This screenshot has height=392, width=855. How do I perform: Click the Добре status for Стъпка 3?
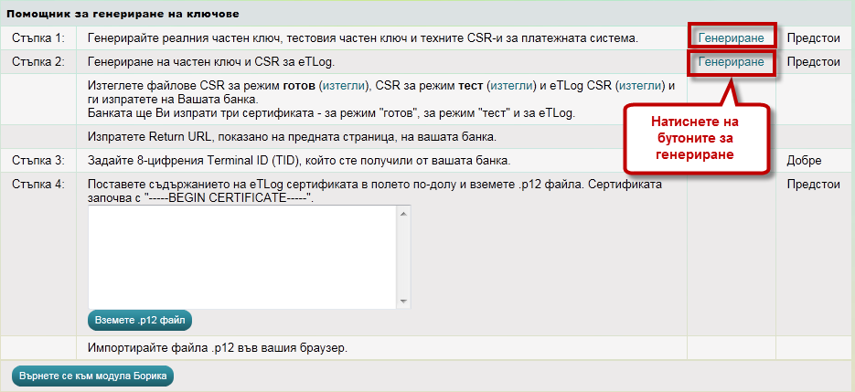point(804,160)
